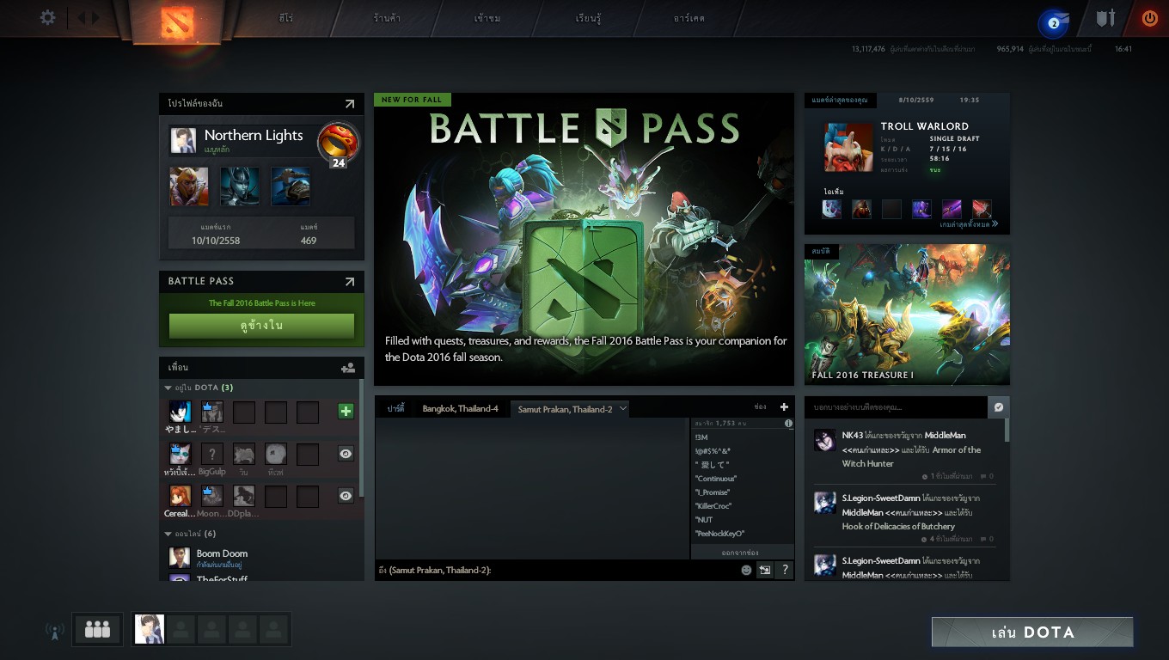Open the emoticon picker in chat
The width and height of the screenshot is (1169, 660).
[x=746, y=570]
